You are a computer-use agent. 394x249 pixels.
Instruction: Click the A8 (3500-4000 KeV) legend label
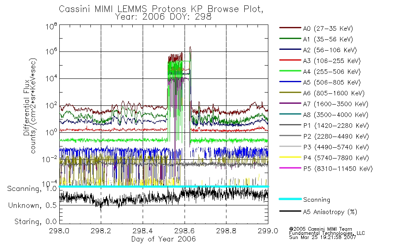(336, 115)
